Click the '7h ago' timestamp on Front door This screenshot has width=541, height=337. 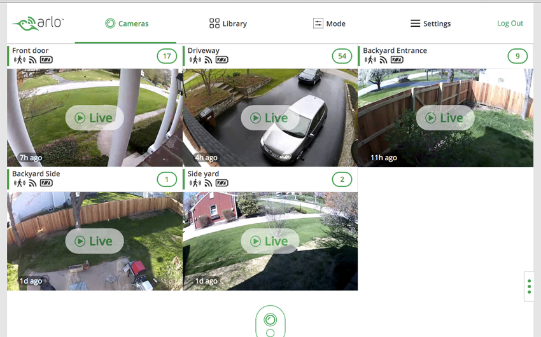pos(31,158)
